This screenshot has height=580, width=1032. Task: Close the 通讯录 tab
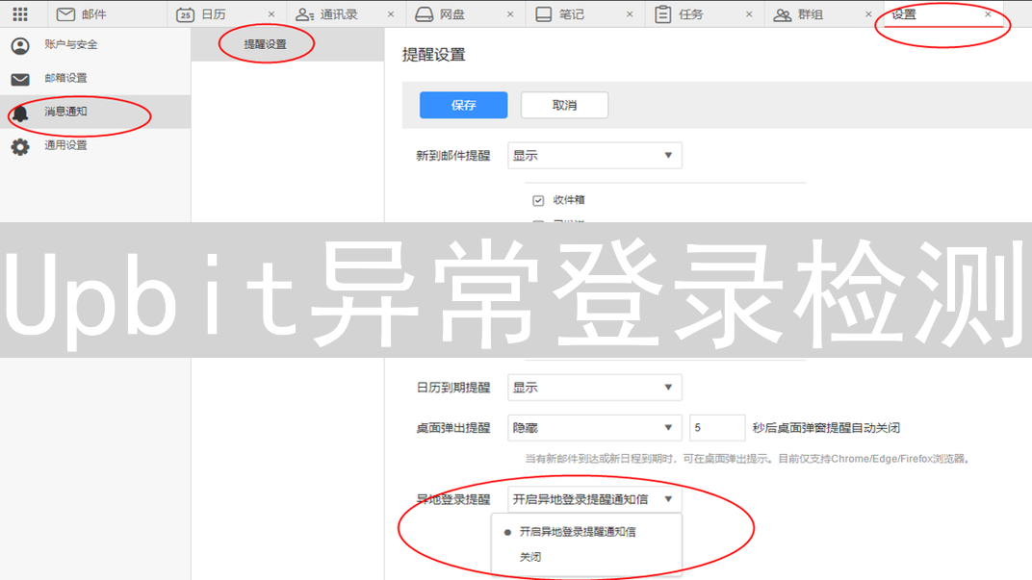click(391, 14)
